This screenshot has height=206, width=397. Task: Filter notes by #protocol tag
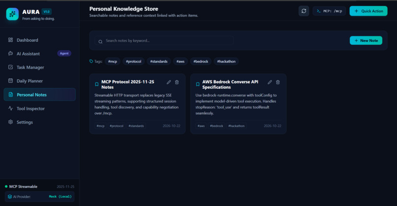click(133, 61)
